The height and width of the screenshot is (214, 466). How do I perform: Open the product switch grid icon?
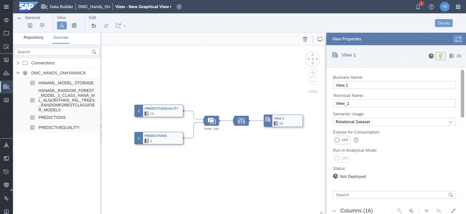coord(458,6)
